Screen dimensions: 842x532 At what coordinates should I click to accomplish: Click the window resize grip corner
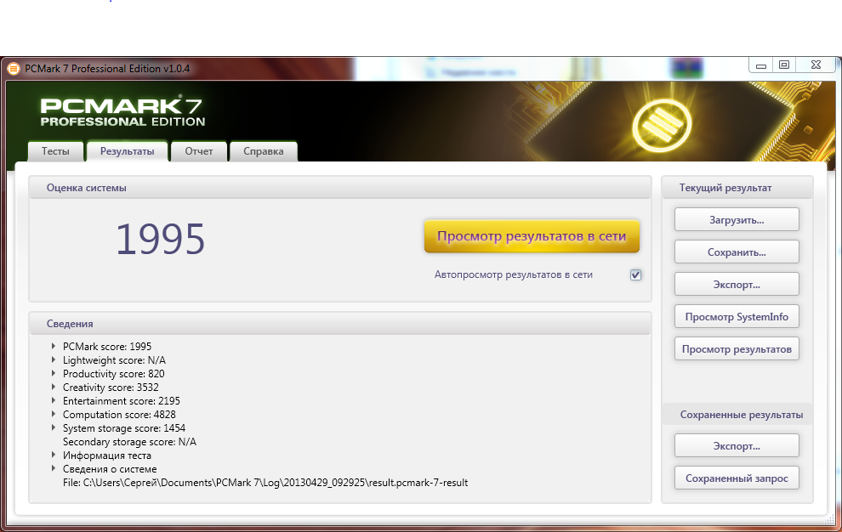tap(828, 519)
